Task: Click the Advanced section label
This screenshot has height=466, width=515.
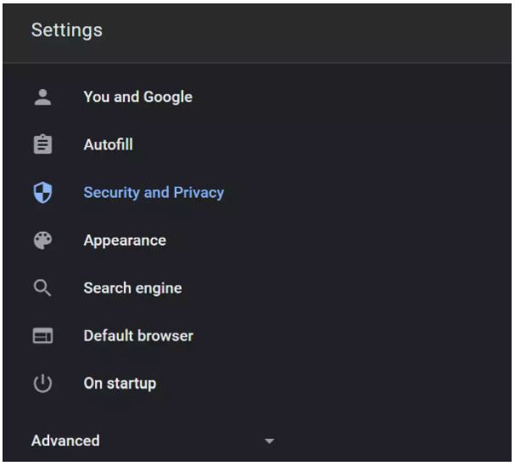Action: point(65,441)
